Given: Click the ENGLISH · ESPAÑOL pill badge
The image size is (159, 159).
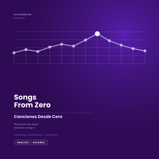Looking at the screenshot, I should pos(31,142).
